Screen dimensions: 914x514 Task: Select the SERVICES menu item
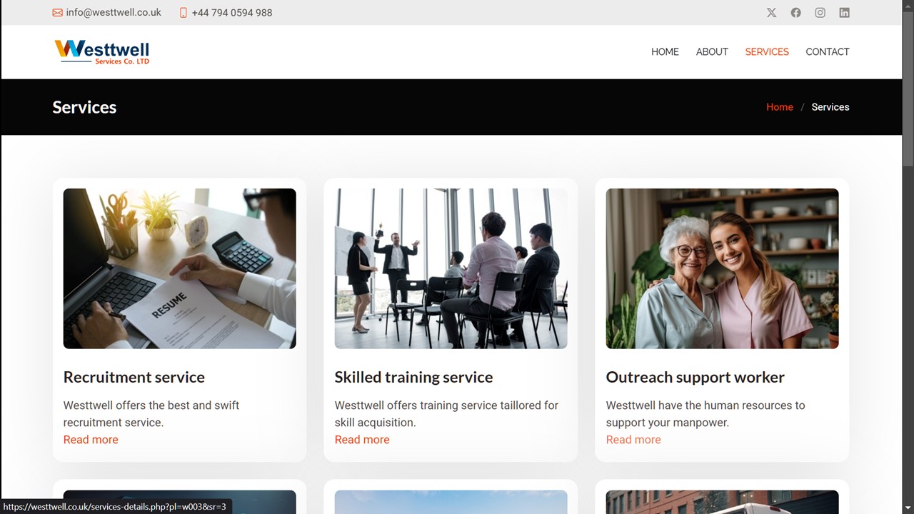(767, 52)
